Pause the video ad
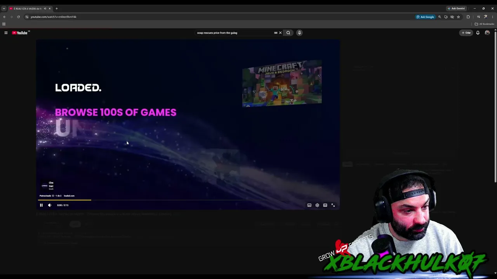This screenshot has width=497, height=279. point(41,205)
